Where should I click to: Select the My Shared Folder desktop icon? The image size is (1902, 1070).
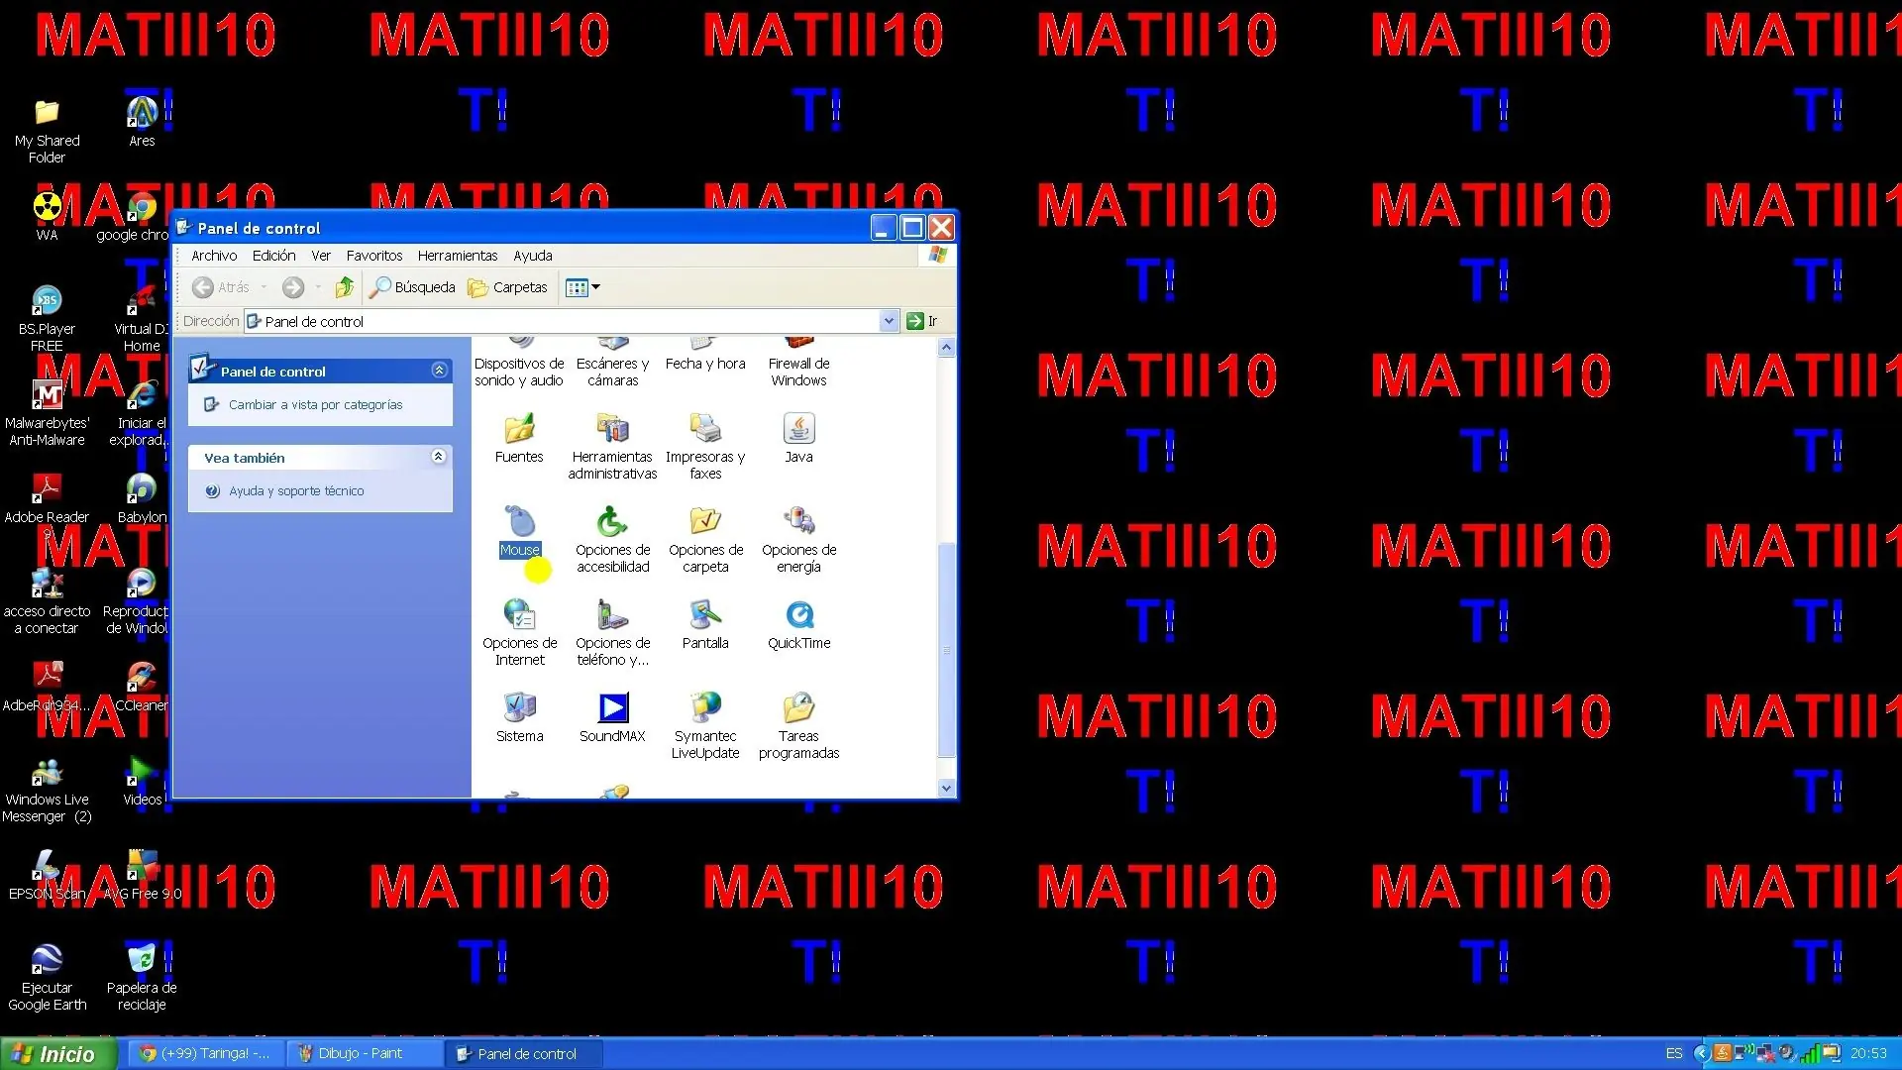(47, 131)
